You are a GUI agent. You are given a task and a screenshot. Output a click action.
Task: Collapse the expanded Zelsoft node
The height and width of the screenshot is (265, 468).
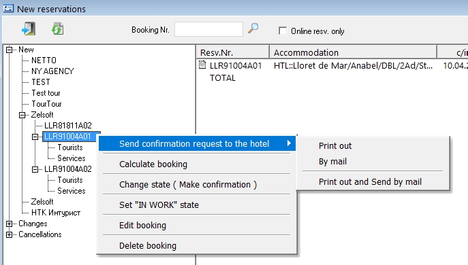22,115
